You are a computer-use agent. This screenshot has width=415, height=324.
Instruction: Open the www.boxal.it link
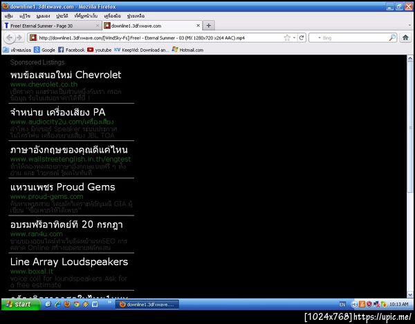(32, 271)
